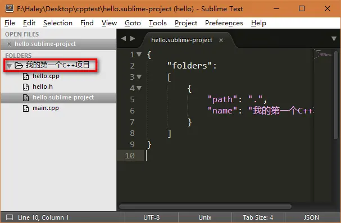Viewport: 341px width, 223px height.
Task: Change the UTF-8 encoding setting
Action: (x=151, y=217)
